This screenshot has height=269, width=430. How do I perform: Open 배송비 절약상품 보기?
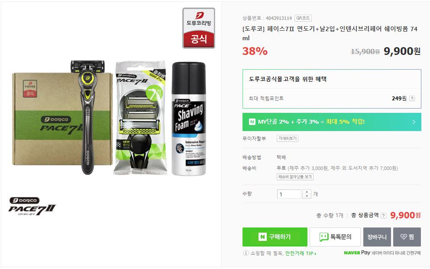[295, 177]
